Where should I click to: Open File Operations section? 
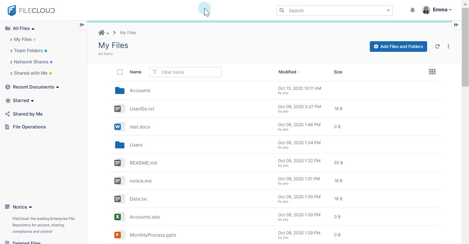click(x=29, y=127)
